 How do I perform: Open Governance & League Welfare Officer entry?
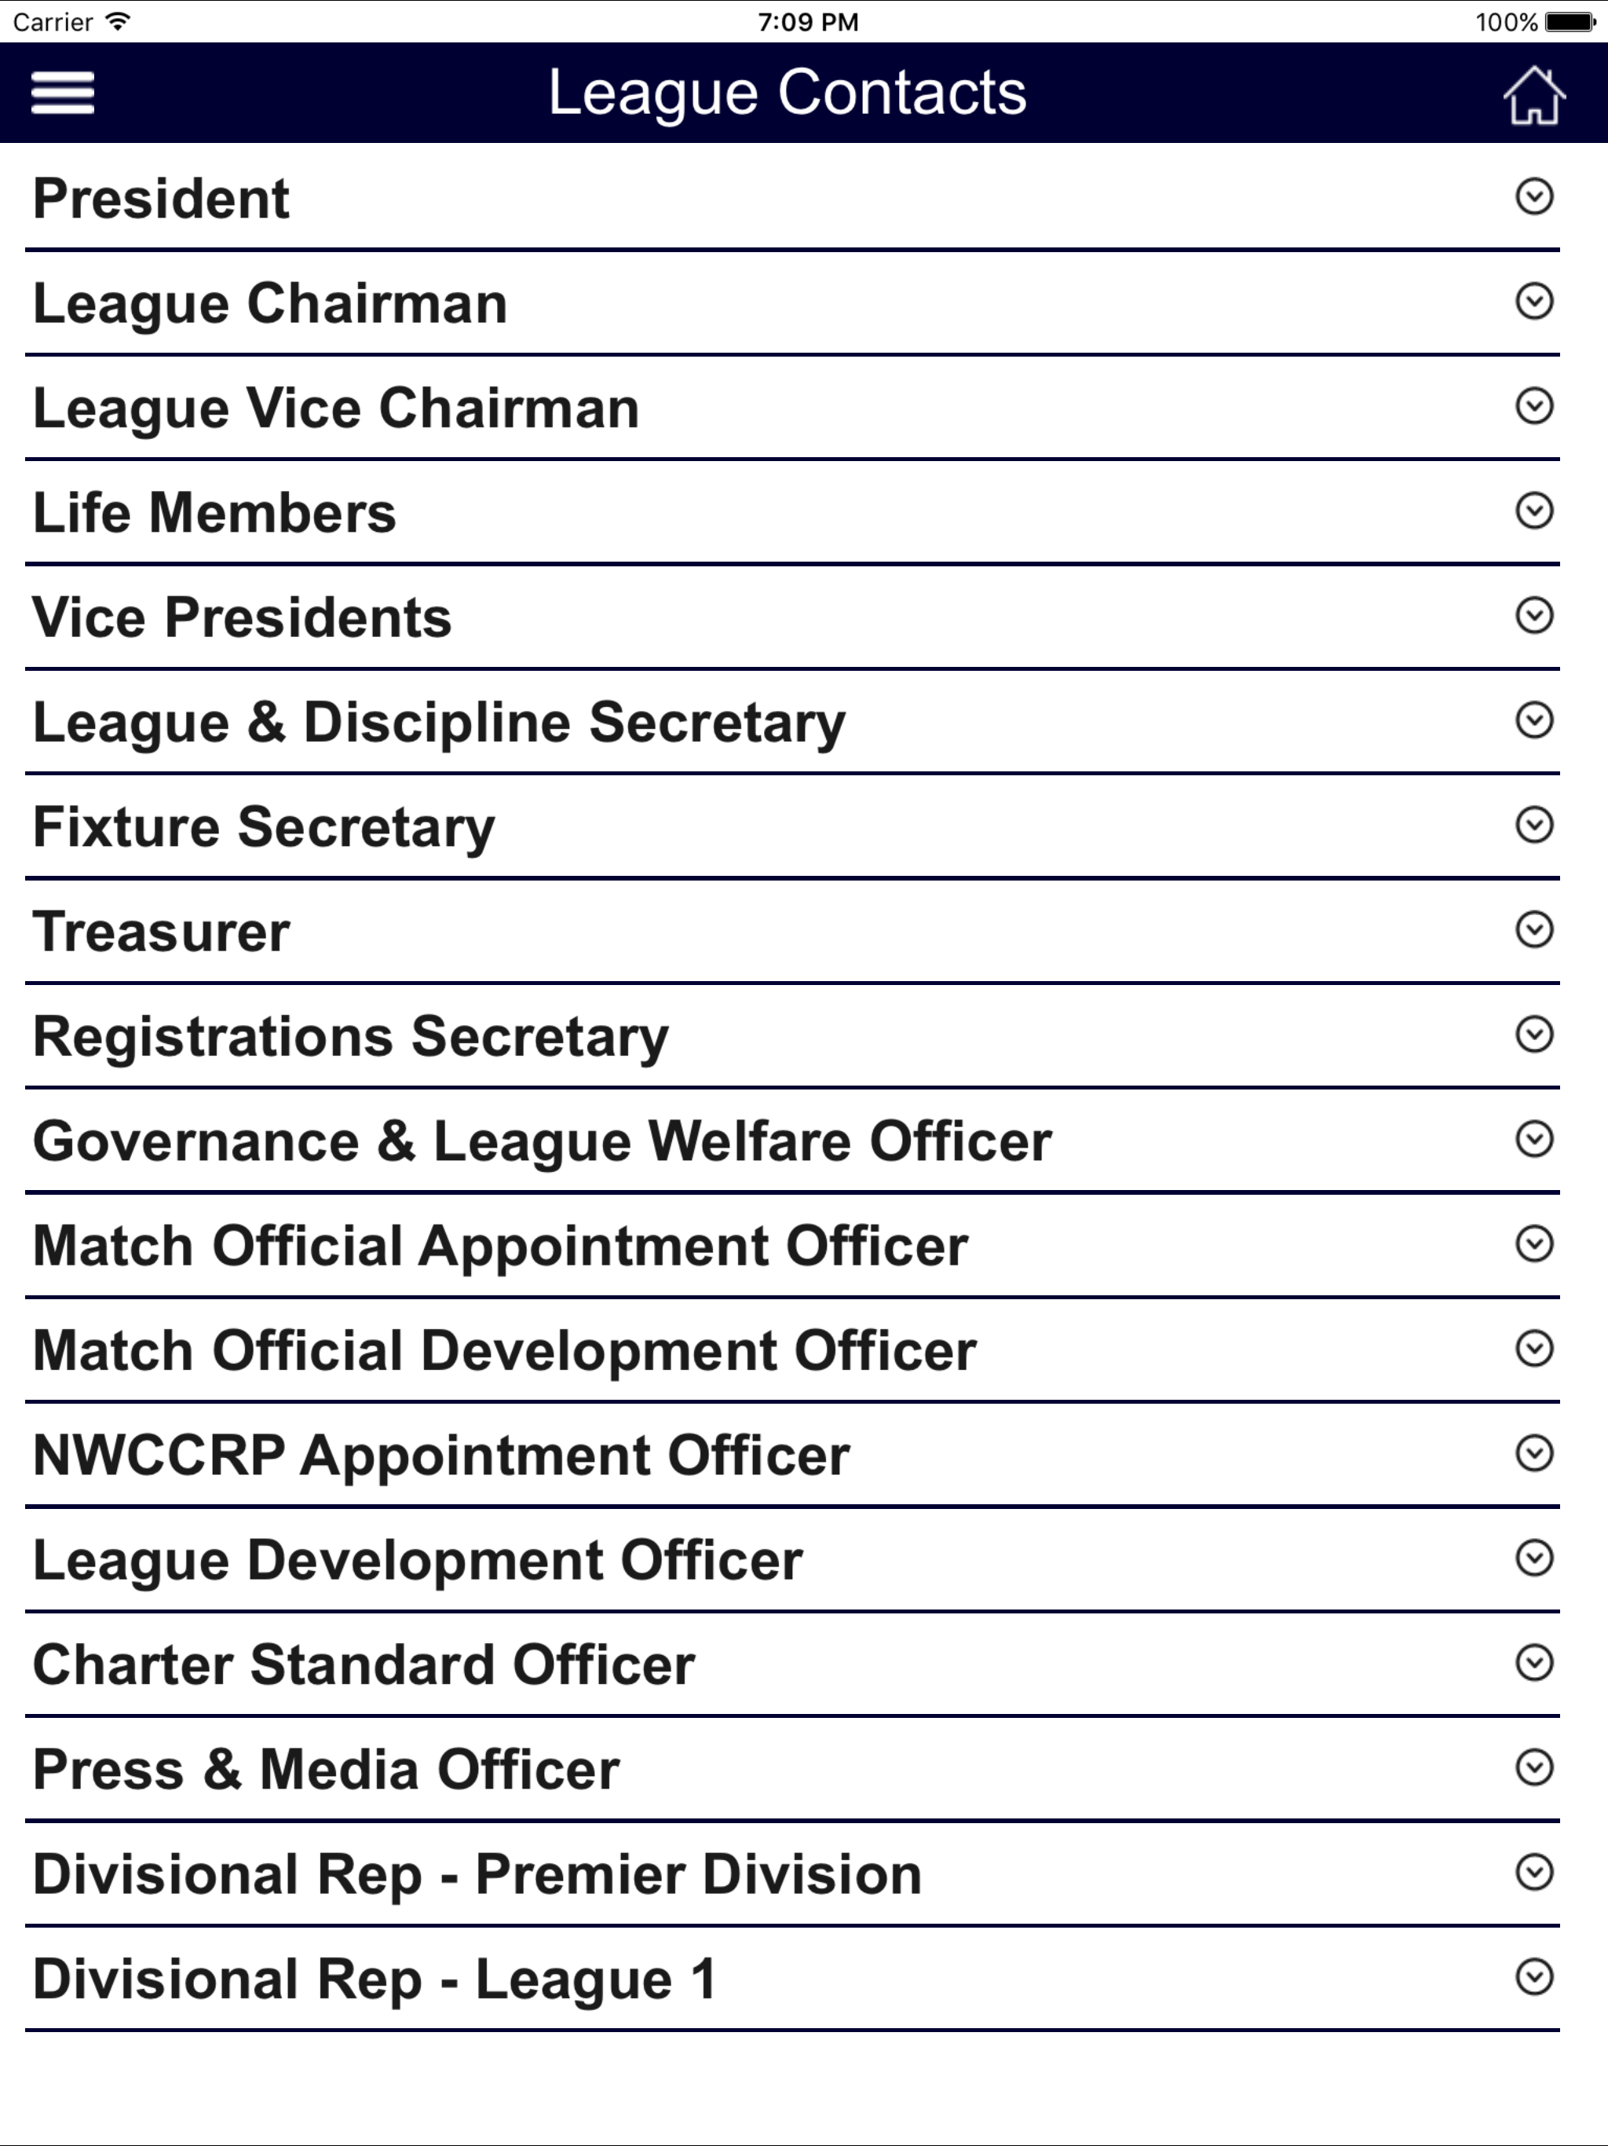click(x=792, y=1141)
